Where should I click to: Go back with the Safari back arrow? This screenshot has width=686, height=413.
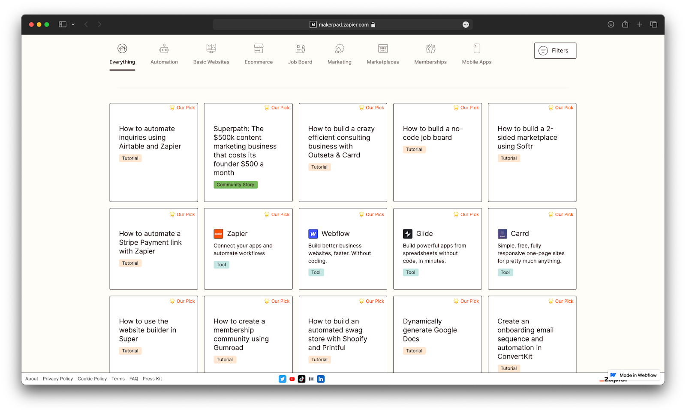tap(86, 24)
